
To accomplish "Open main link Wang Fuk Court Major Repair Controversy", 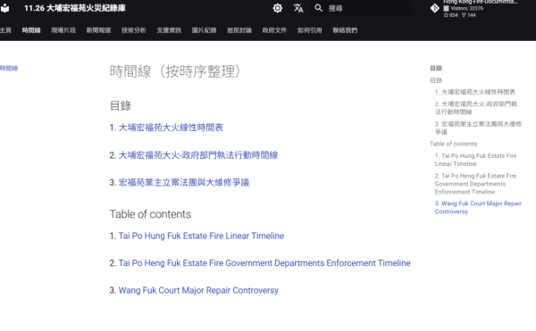I will (198, 290).
